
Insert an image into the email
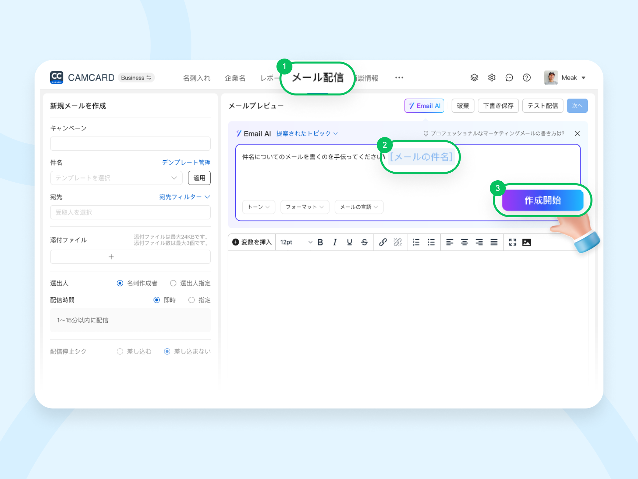(526, 242)
